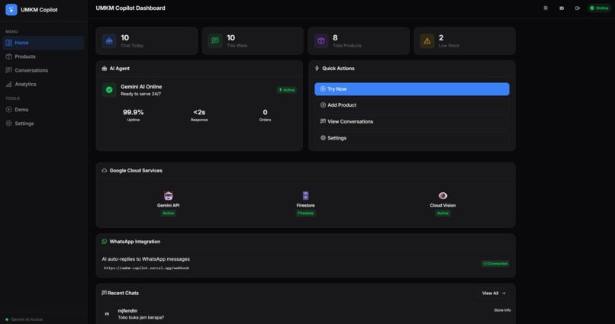615x324 pixels.
Task: Click the AI Agent panel header icon
Action: click(x=105, y=68)
